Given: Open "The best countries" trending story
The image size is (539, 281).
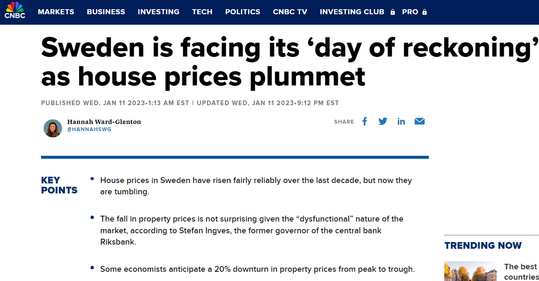Looking at the screenshot, I should [x=521, y=271].
